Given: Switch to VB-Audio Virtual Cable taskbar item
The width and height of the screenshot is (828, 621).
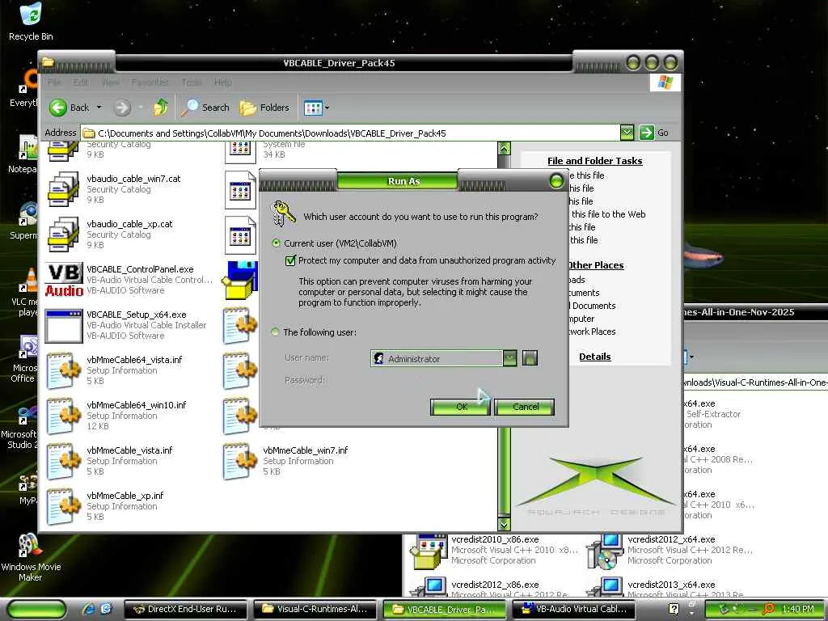Looking at the screenshot, I should [x=573, y=610].
